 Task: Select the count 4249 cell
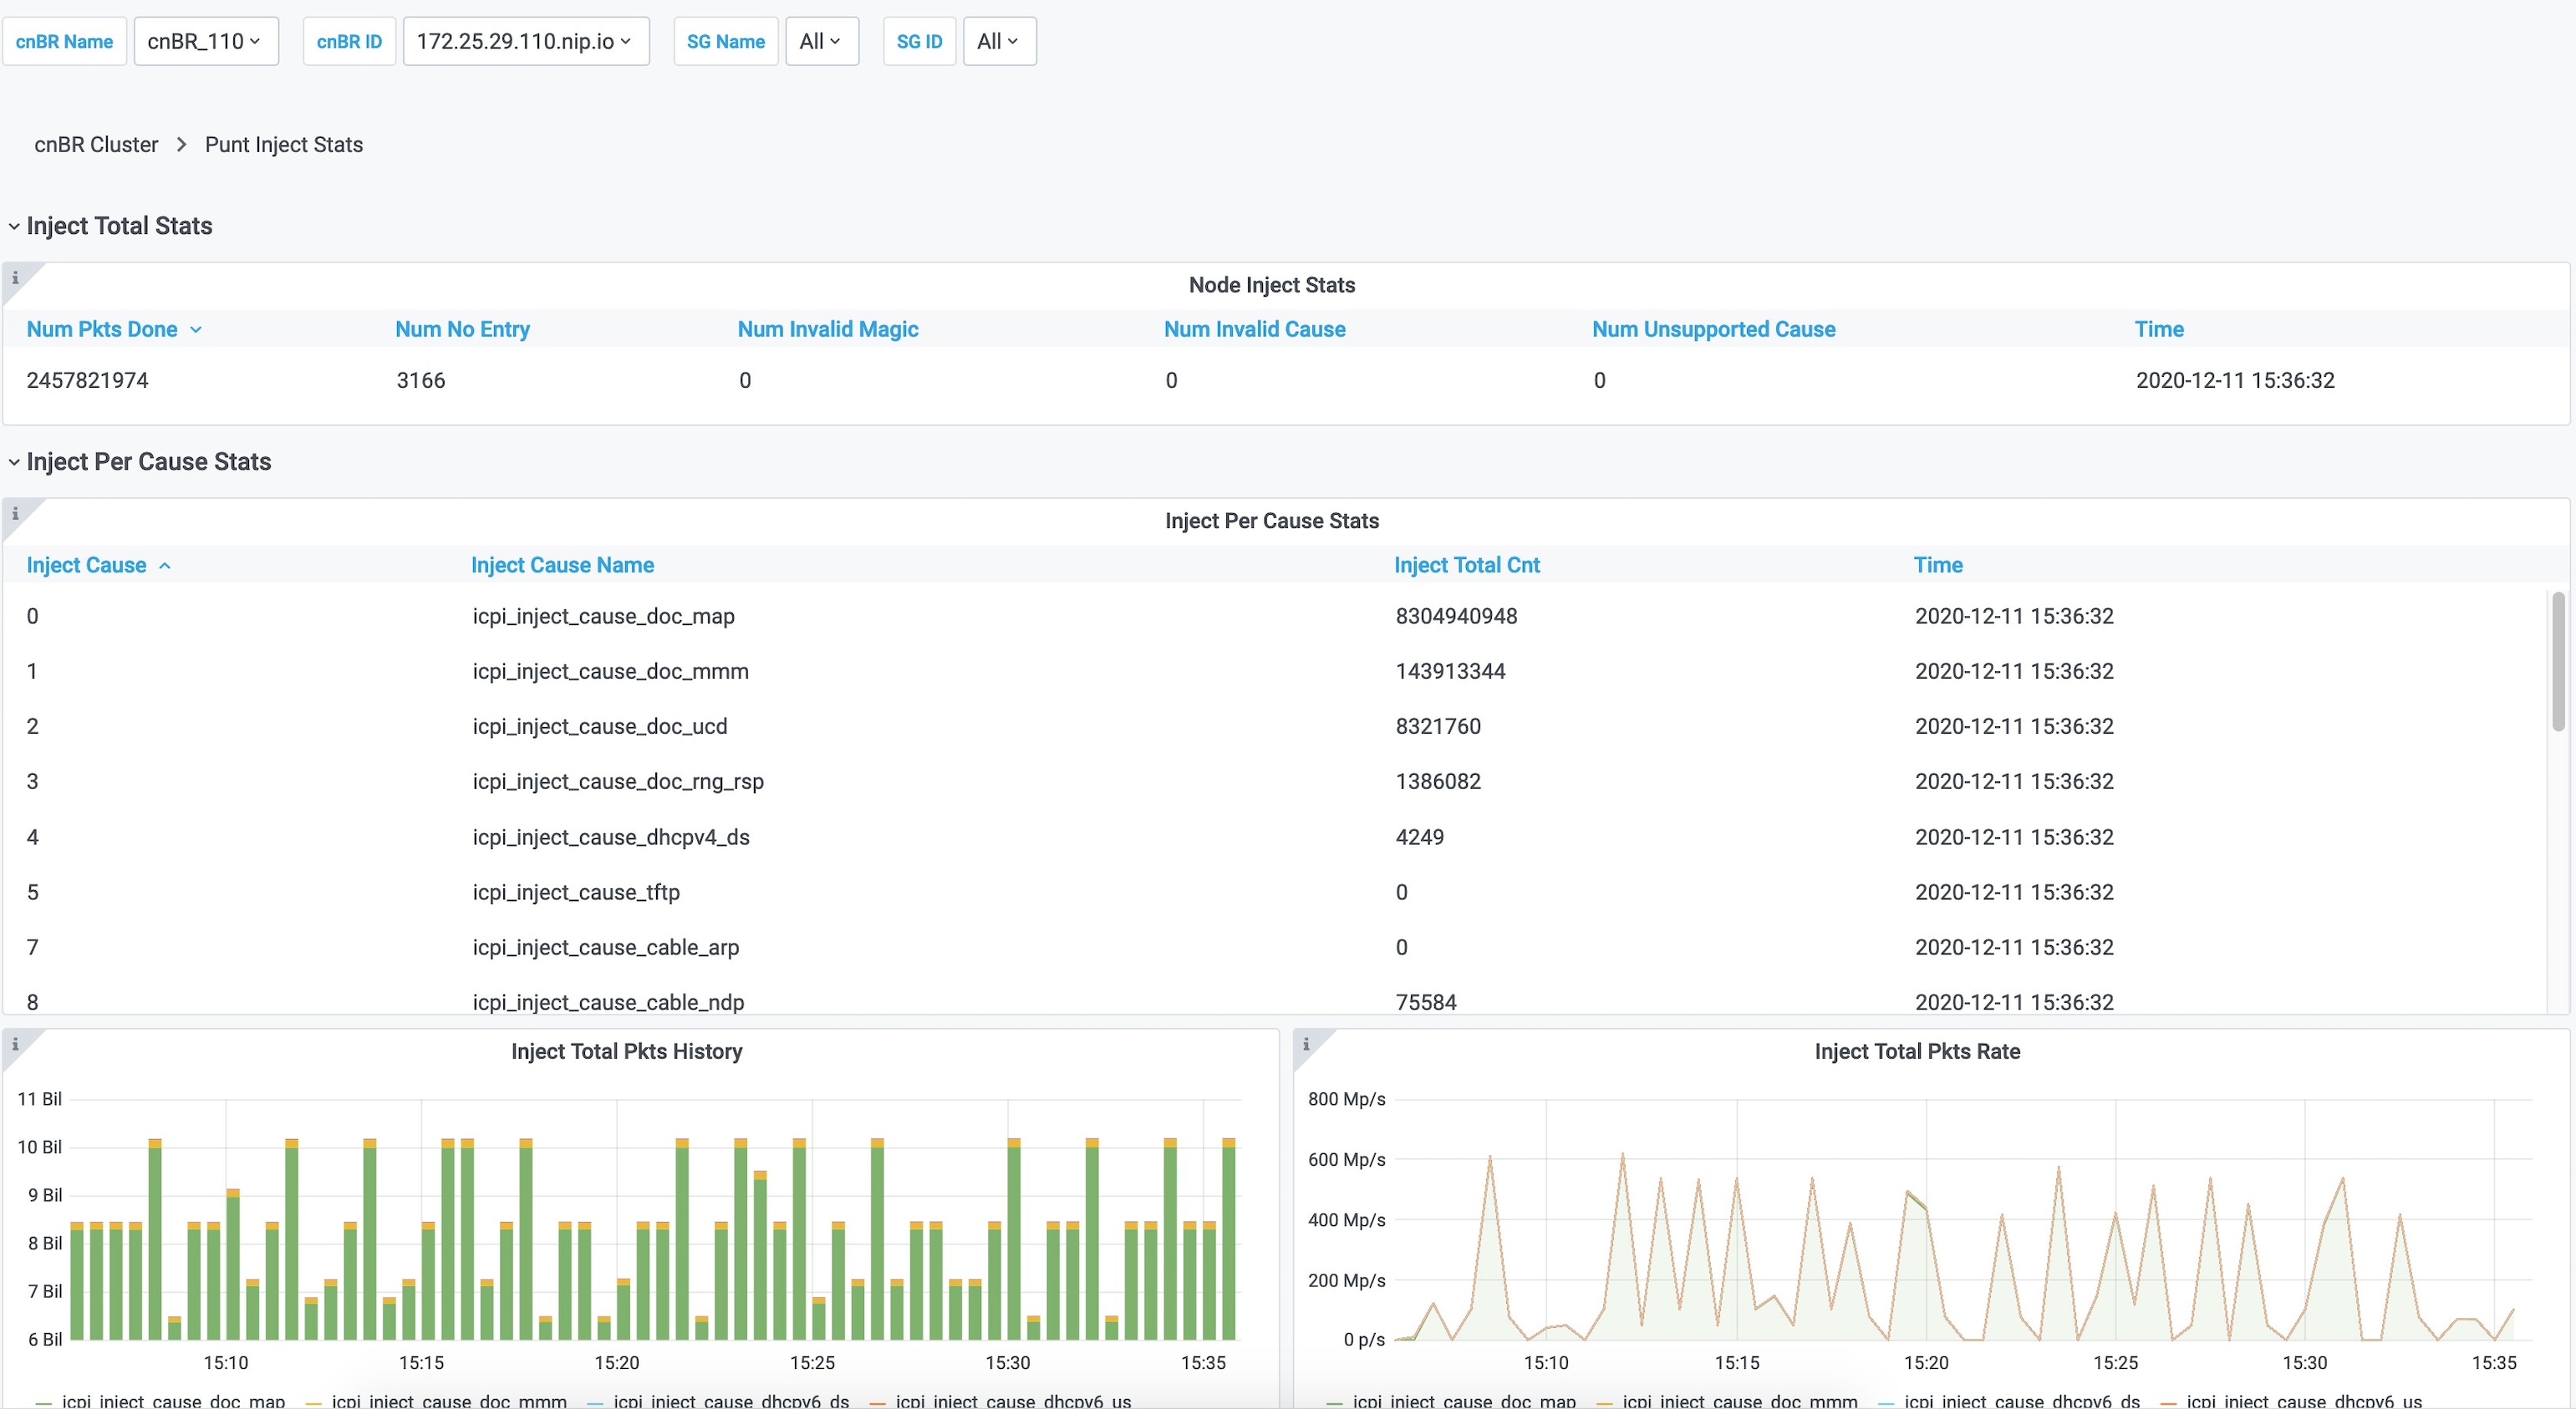[1420, 837]
